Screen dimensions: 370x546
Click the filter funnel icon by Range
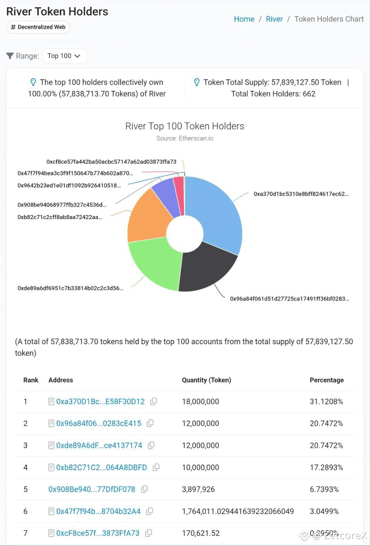pos(10,56)
